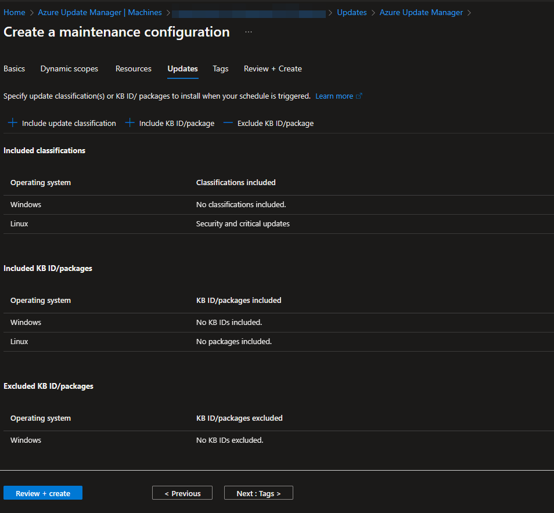Click the external link icon next to Learn more
The image size is (554, 513).
pyautogui.click(x=359, y=96)
